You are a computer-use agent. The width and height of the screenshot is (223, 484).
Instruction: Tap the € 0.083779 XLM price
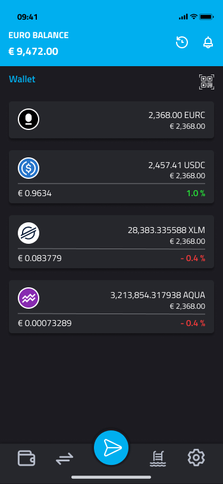40,258
